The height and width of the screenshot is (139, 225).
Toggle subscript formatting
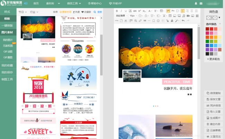(144, 11)
